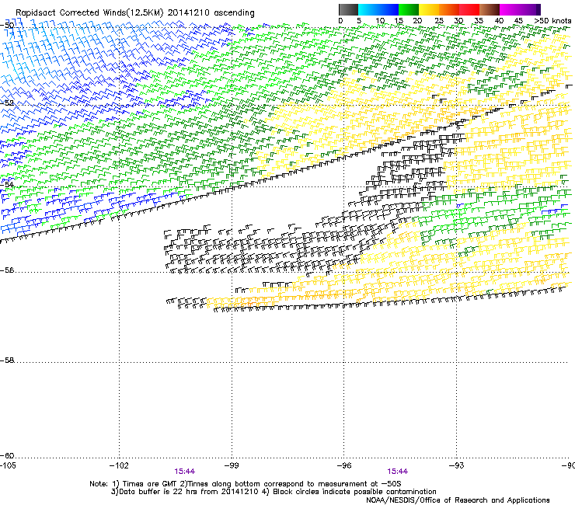Click the purple 45-50 knots legend swatch

[x=530, y=9]
